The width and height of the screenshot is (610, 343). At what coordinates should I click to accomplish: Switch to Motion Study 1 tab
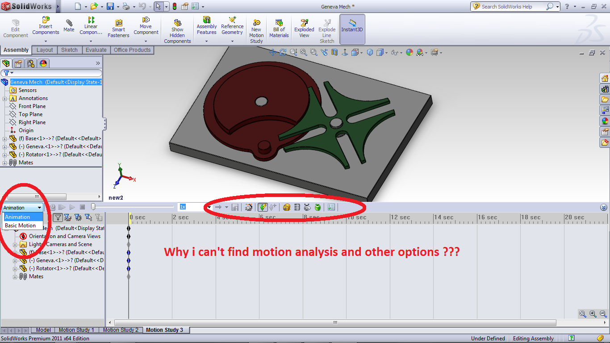76,330
